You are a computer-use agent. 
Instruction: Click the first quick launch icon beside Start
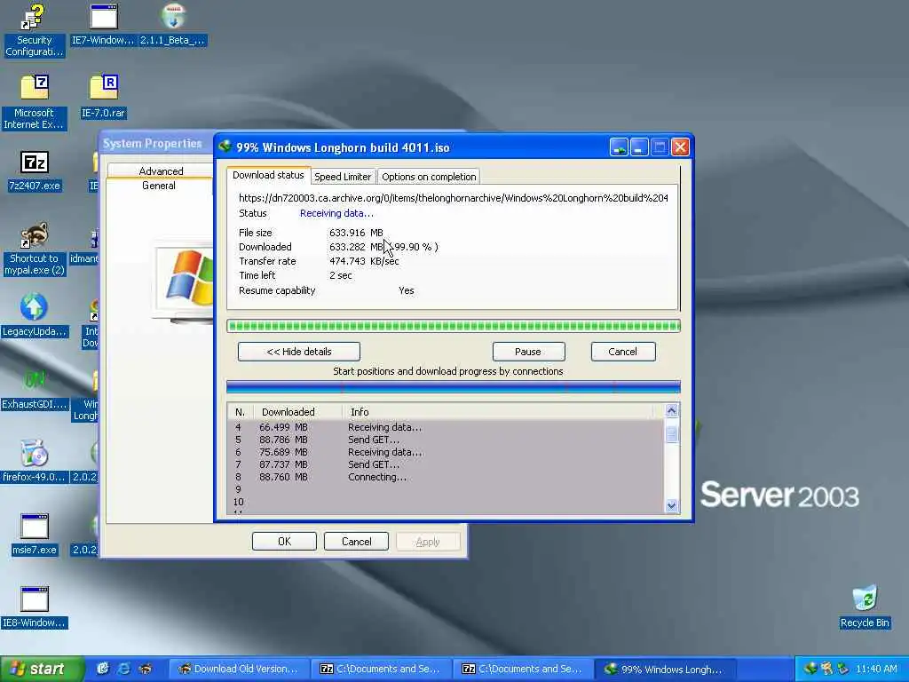point(103,669)
